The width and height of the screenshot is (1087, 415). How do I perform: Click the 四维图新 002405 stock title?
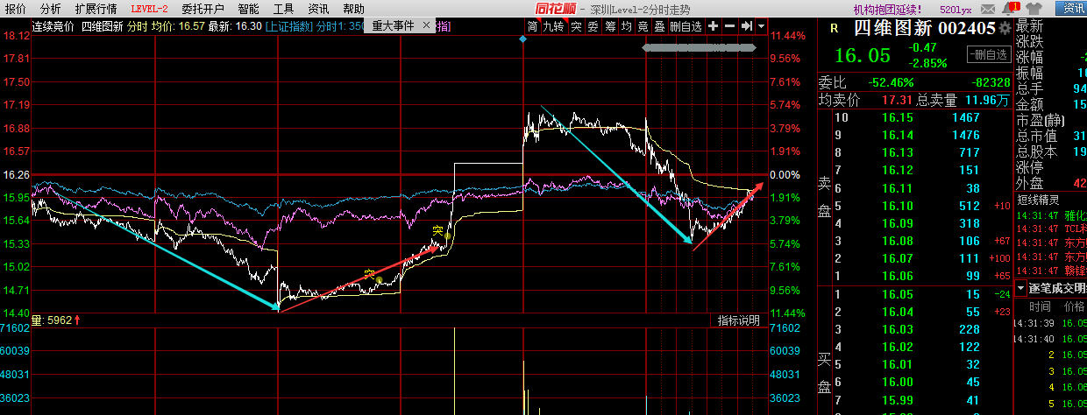(x=924, y=28)
